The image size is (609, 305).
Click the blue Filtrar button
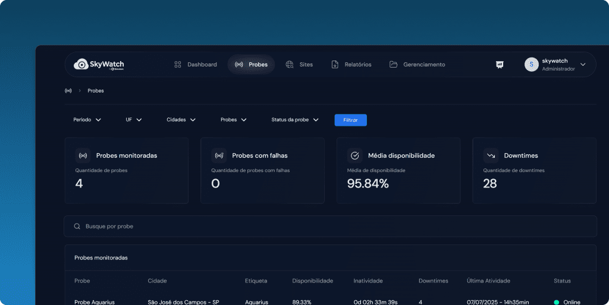tap(350, 120)
